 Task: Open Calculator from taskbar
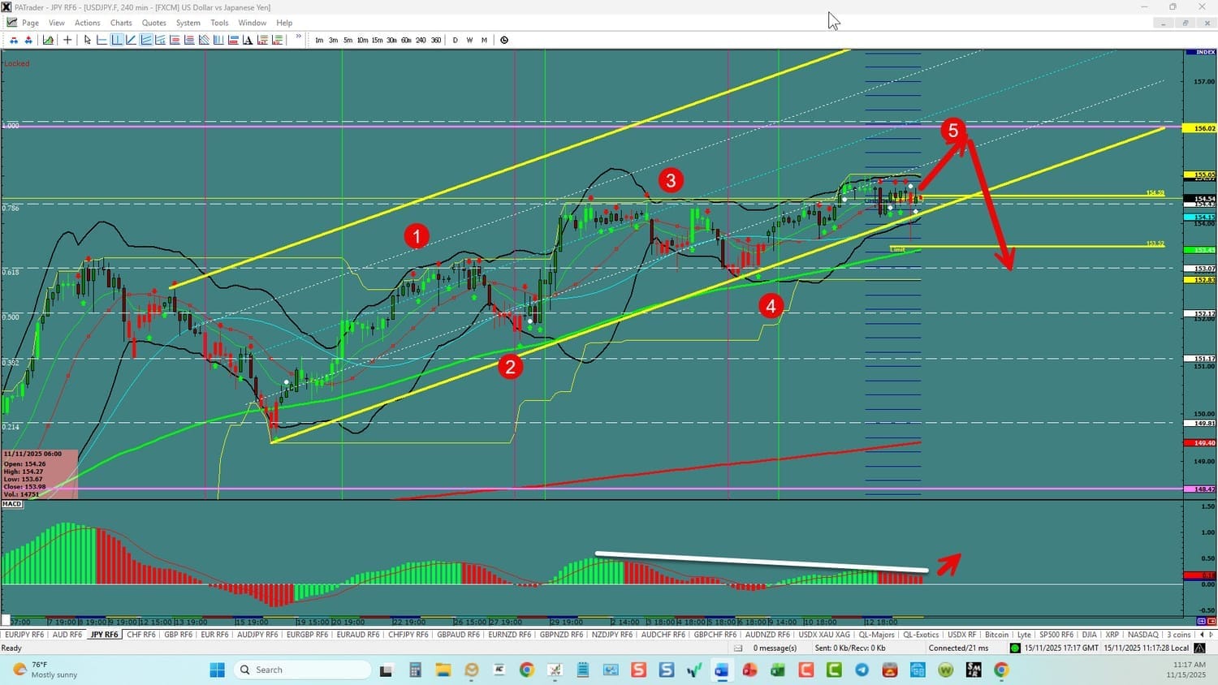415,670
